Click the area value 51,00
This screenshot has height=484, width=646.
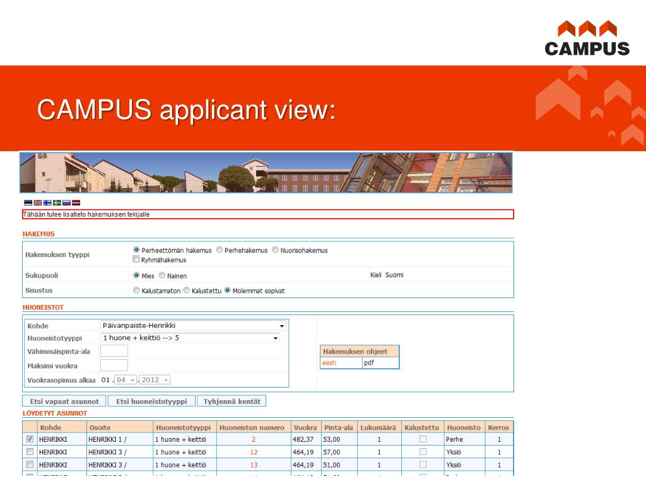332,465
